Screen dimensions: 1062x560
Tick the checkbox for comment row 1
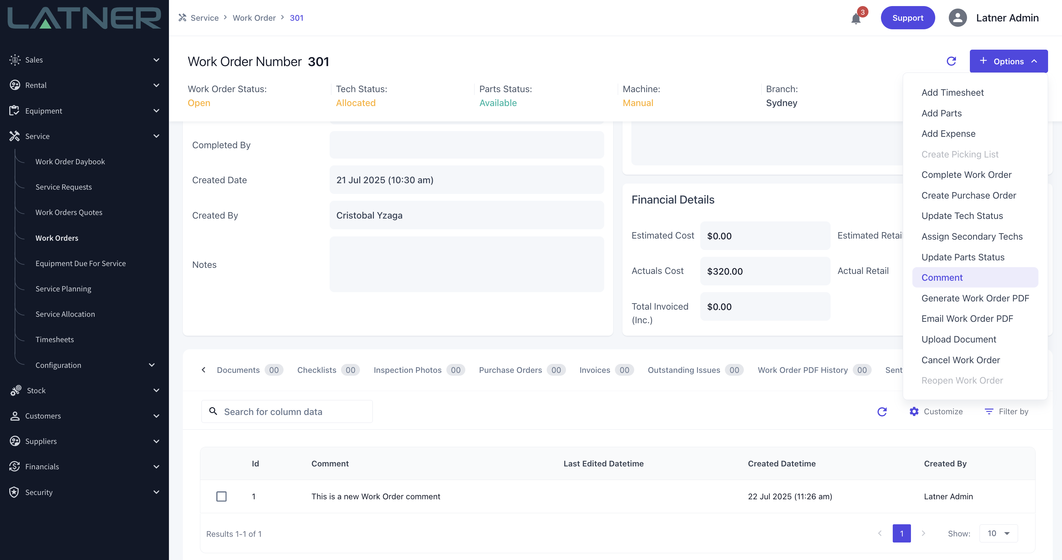pyautogui.click(x=221, y=496)
